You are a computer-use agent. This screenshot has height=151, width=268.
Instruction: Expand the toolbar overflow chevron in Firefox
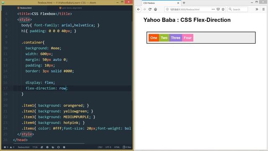tap(257, 9)
